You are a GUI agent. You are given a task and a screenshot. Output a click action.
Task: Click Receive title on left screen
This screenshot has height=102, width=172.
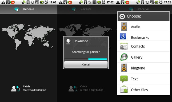29,9
